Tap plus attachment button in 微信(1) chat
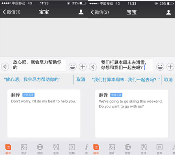The height and width of the screenshot is (156, 175). click(x=83, y=67)
